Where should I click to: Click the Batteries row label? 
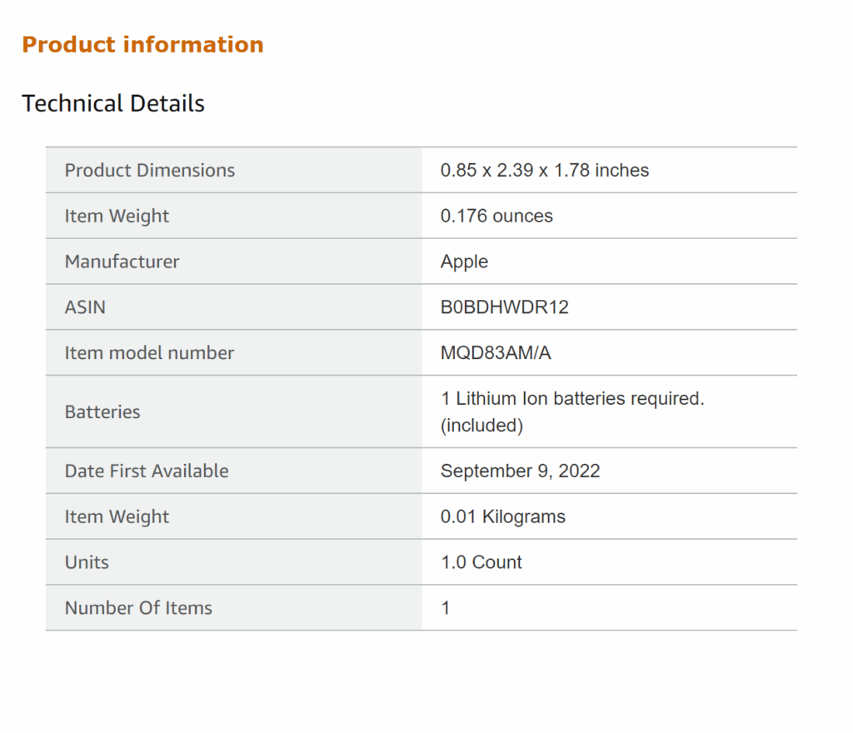[102, 412]
